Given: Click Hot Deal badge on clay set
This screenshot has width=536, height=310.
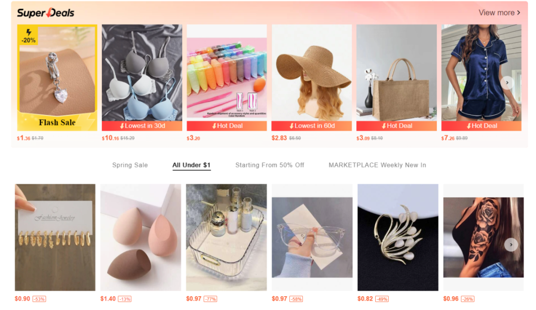Looking at the screenshot, I should click(x=227, y=126).
